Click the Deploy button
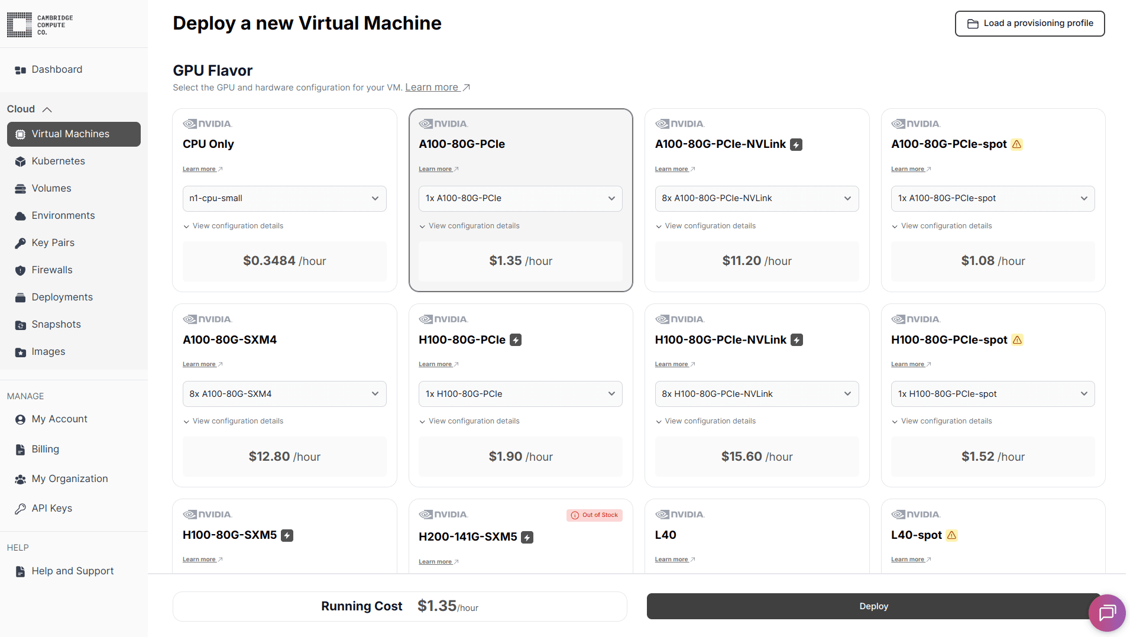 click(x=873, y=606)
